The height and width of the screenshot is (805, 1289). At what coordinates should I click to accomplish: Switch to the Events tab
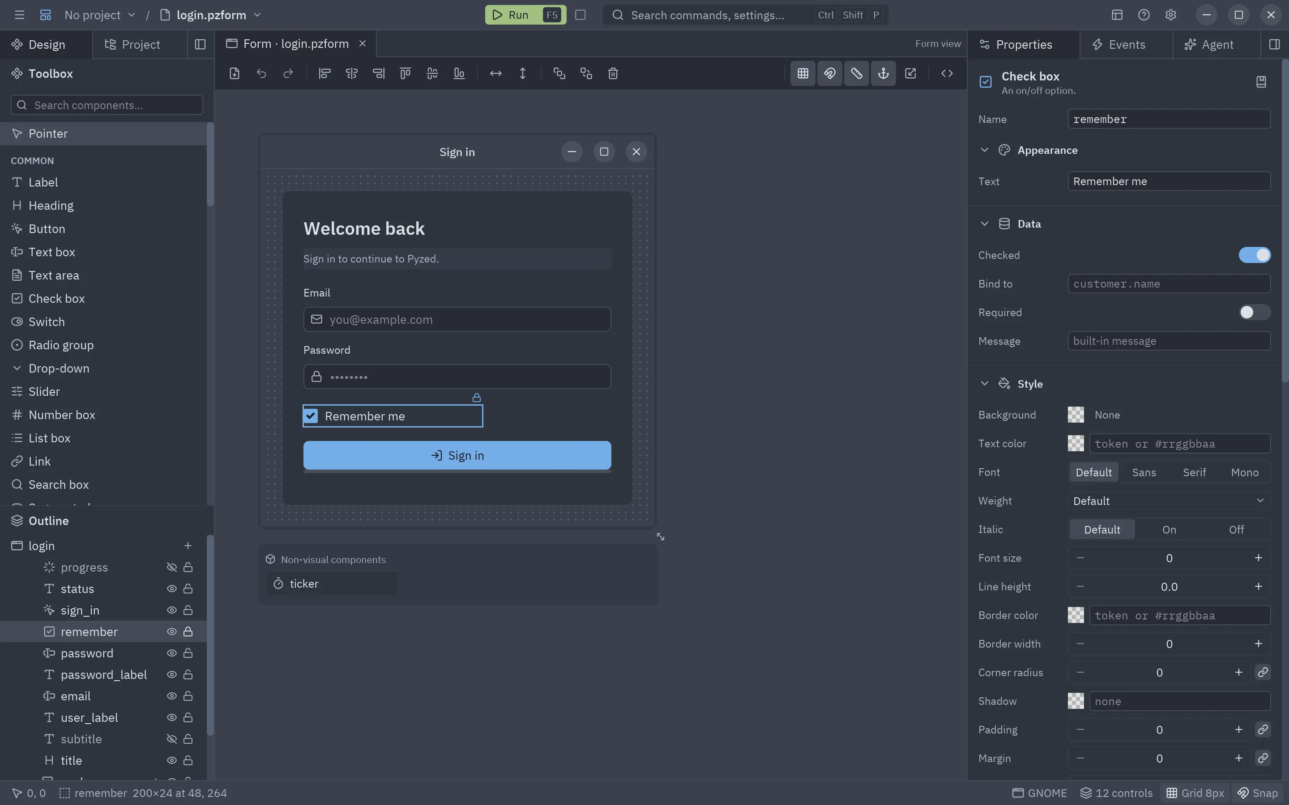(x=1126, y=44)
